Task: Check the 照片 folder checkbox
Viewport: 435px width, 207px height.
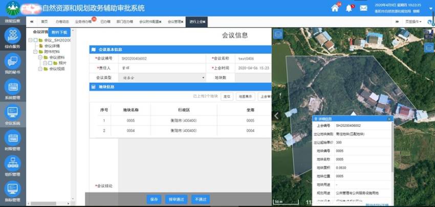Action: 49,63
